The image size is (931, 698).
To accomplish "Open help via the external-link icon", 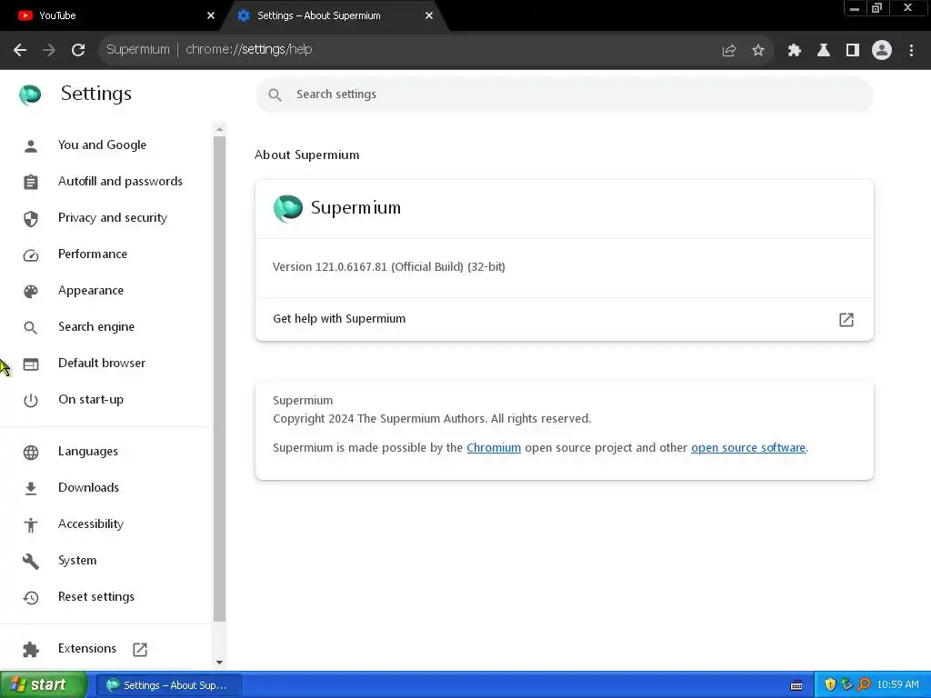I will pos(846,320).
